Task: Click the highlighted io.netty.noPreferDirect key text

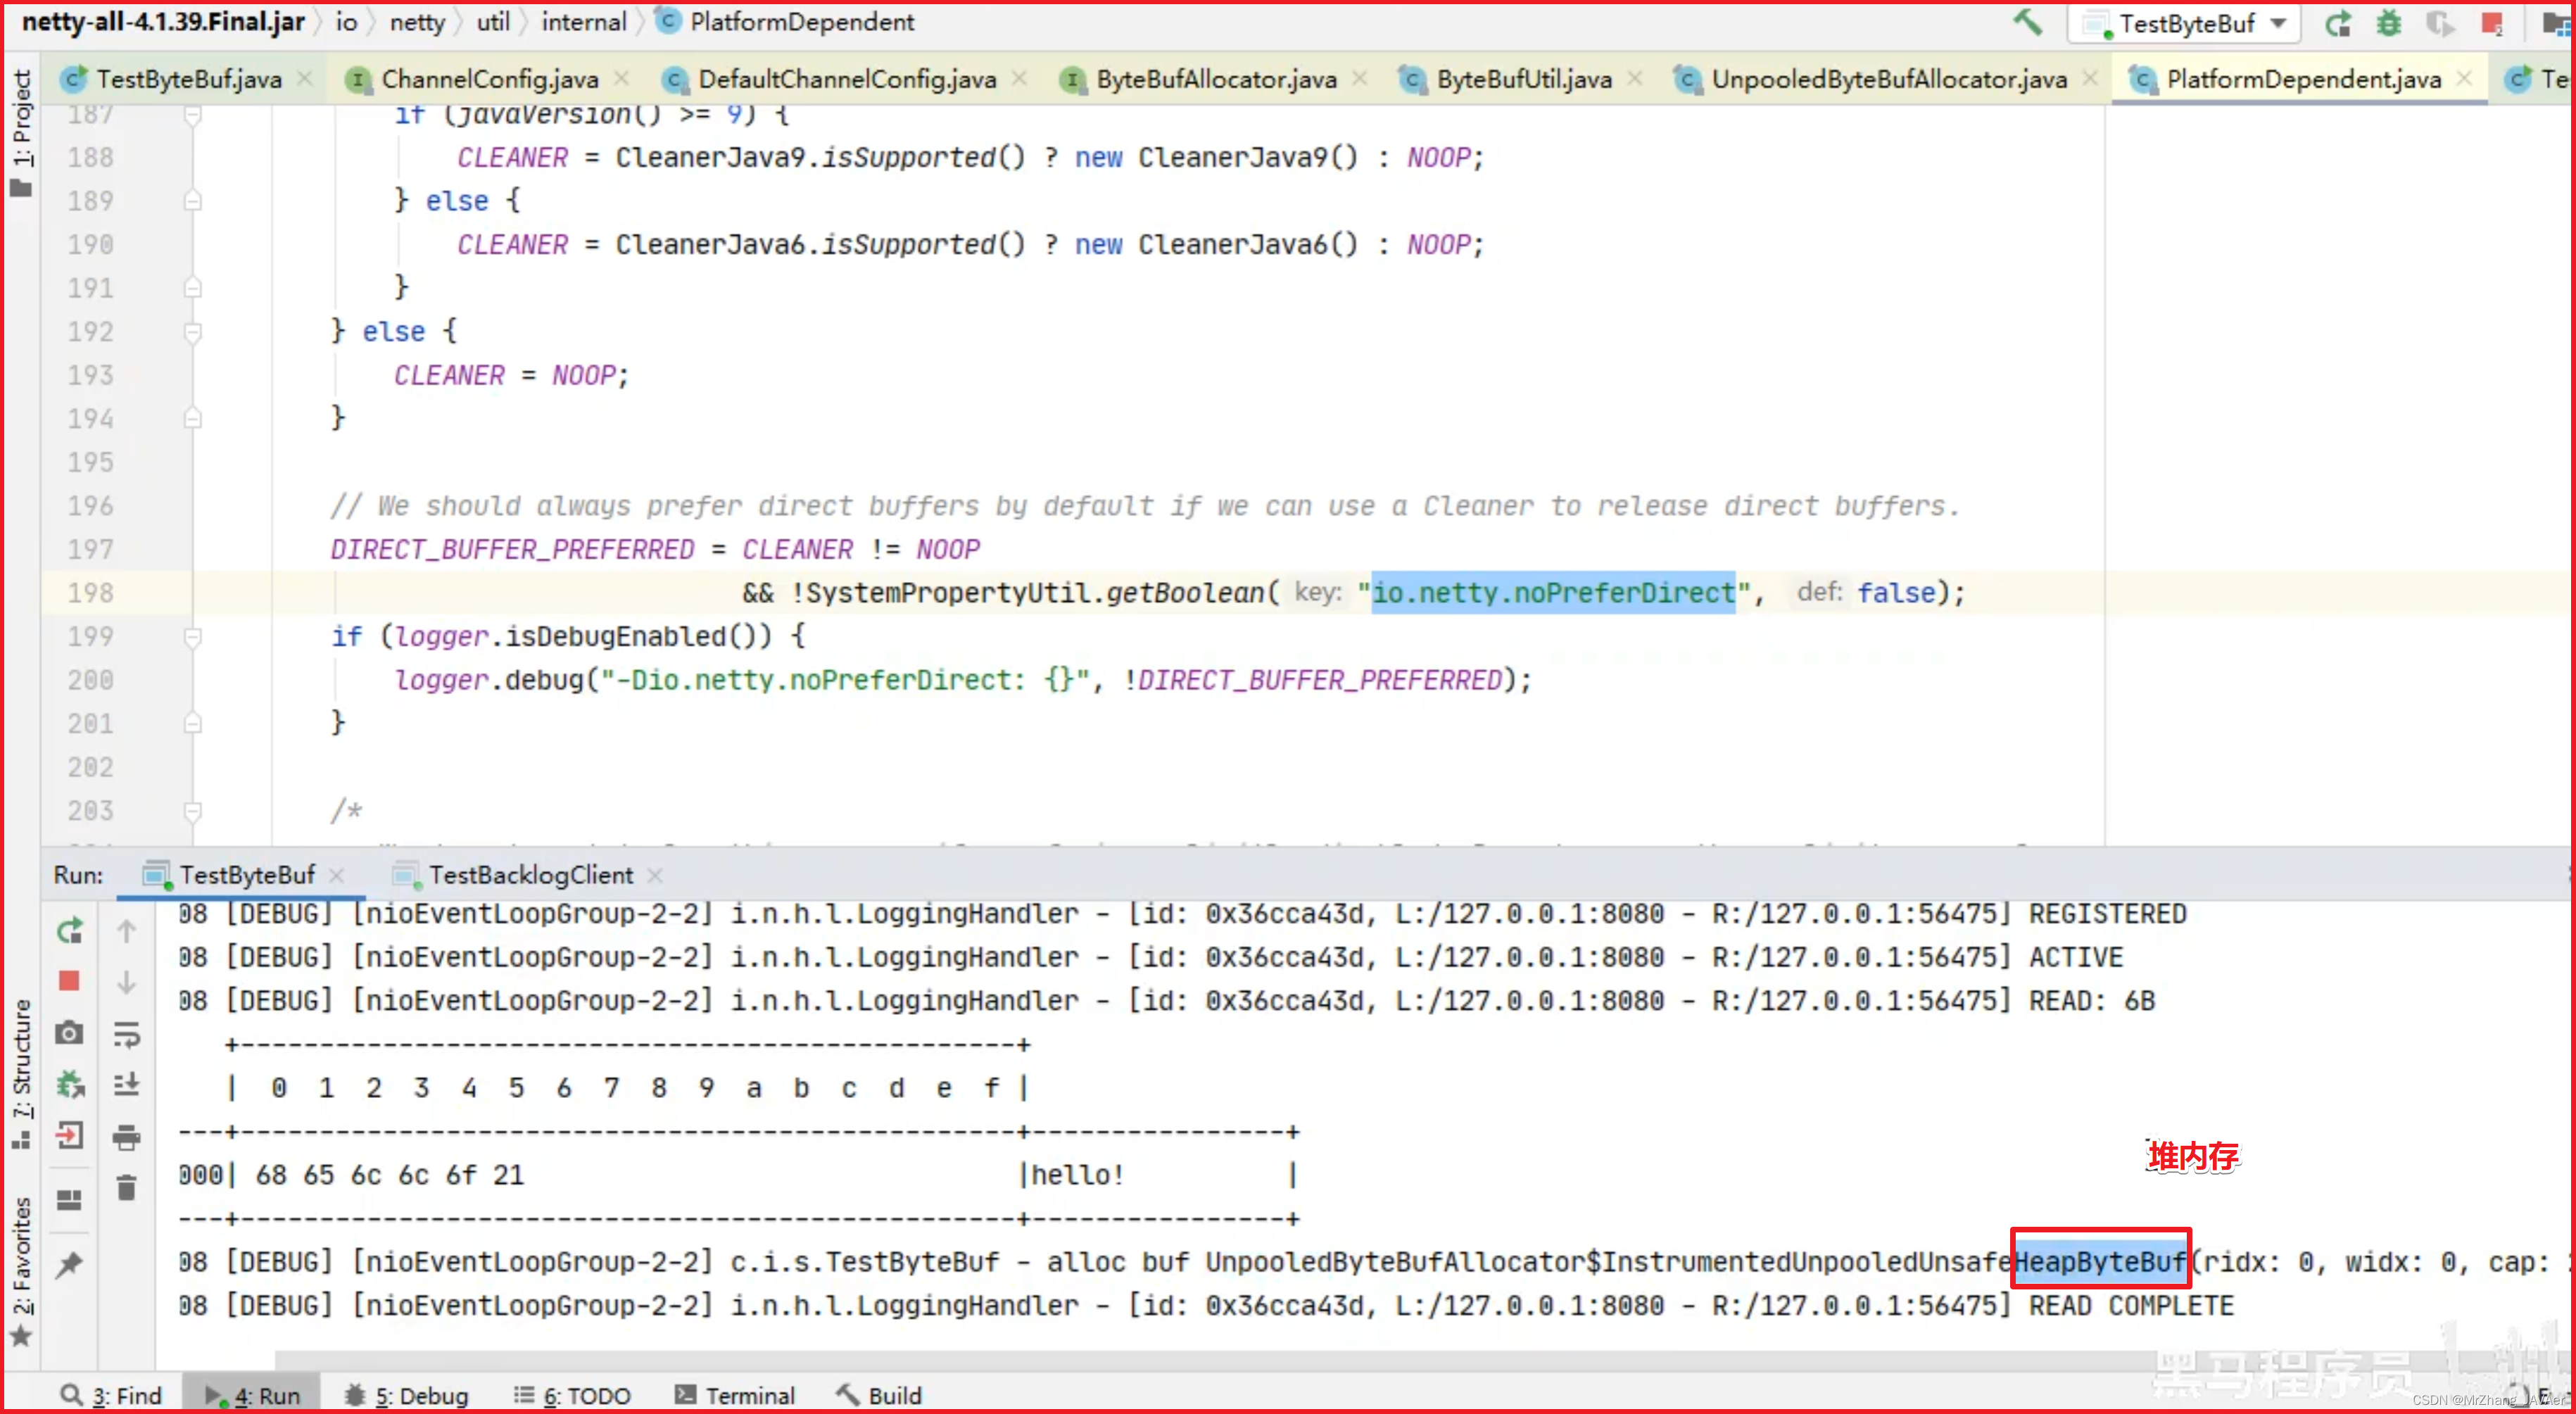Action: [1554, 592]
